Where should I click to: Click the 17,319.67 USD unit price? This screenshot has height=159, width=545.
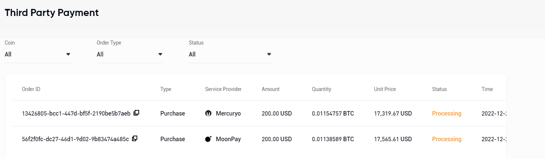coord(393,113)
